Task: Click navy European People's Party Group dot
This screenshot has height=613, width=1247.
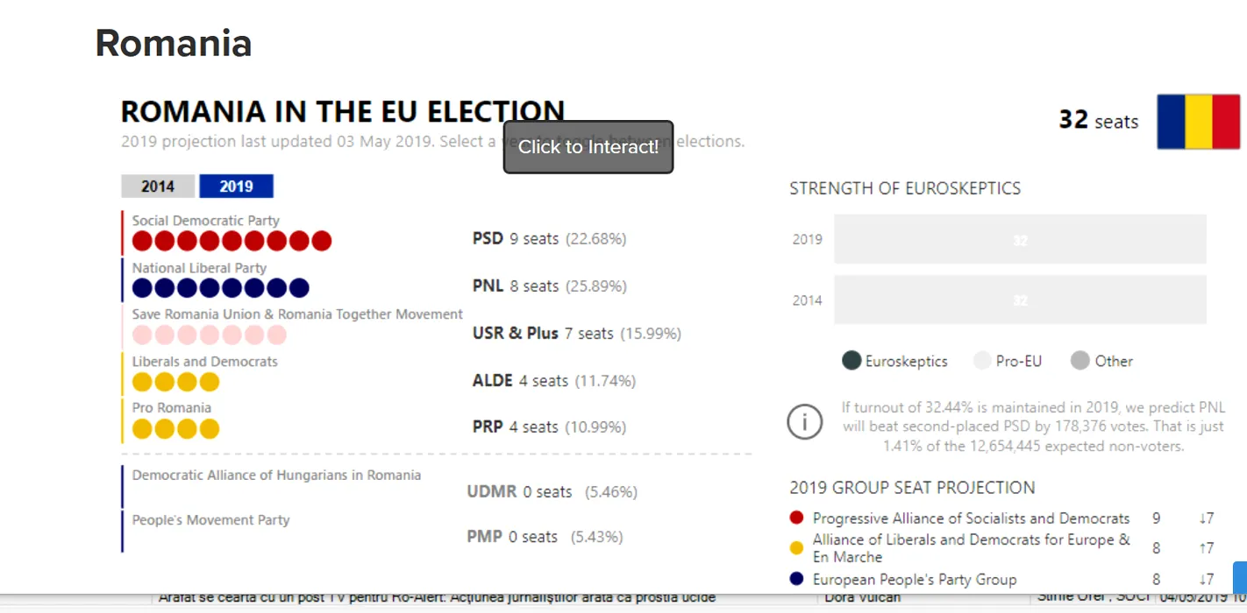Action: pyautogui.click(x=796, y=579)
